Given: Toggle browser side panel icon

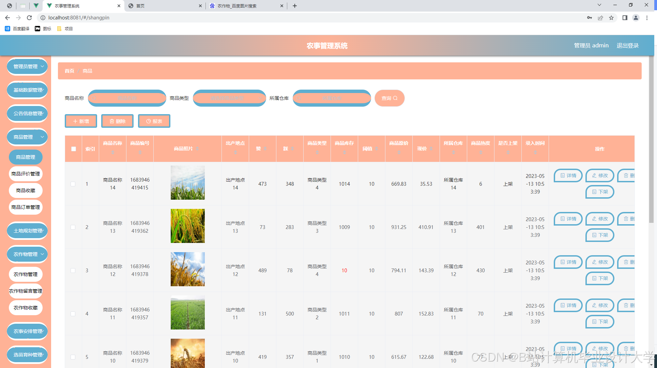Looking at the screenshot, I should pyautogui.click(x=625, y=18).
